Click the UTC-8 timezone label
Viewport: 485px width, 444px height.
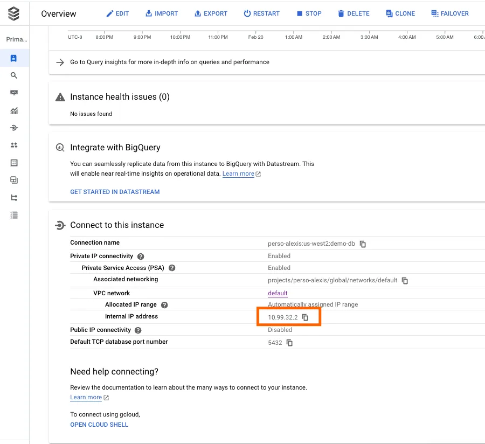click(x=75, y=37)
